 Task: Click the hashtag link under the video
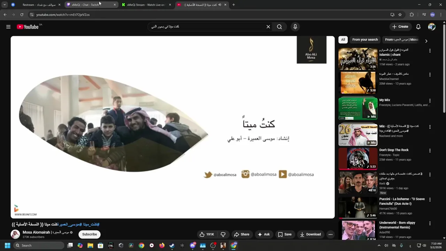78,225
